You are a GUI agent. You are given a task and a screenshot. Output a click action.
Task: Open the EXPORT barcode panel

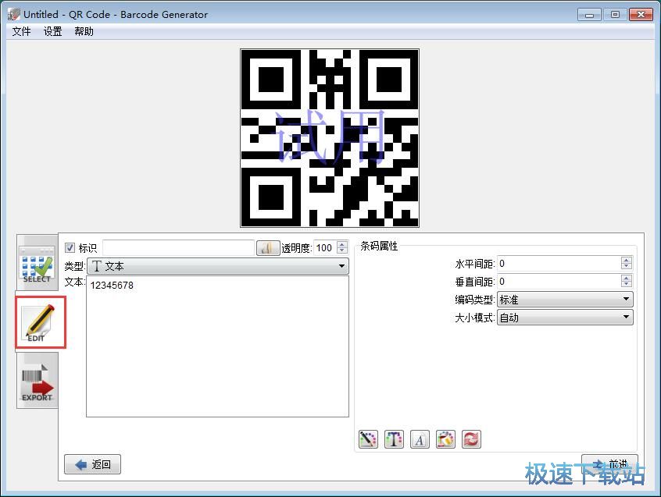[x=37, y=381]
